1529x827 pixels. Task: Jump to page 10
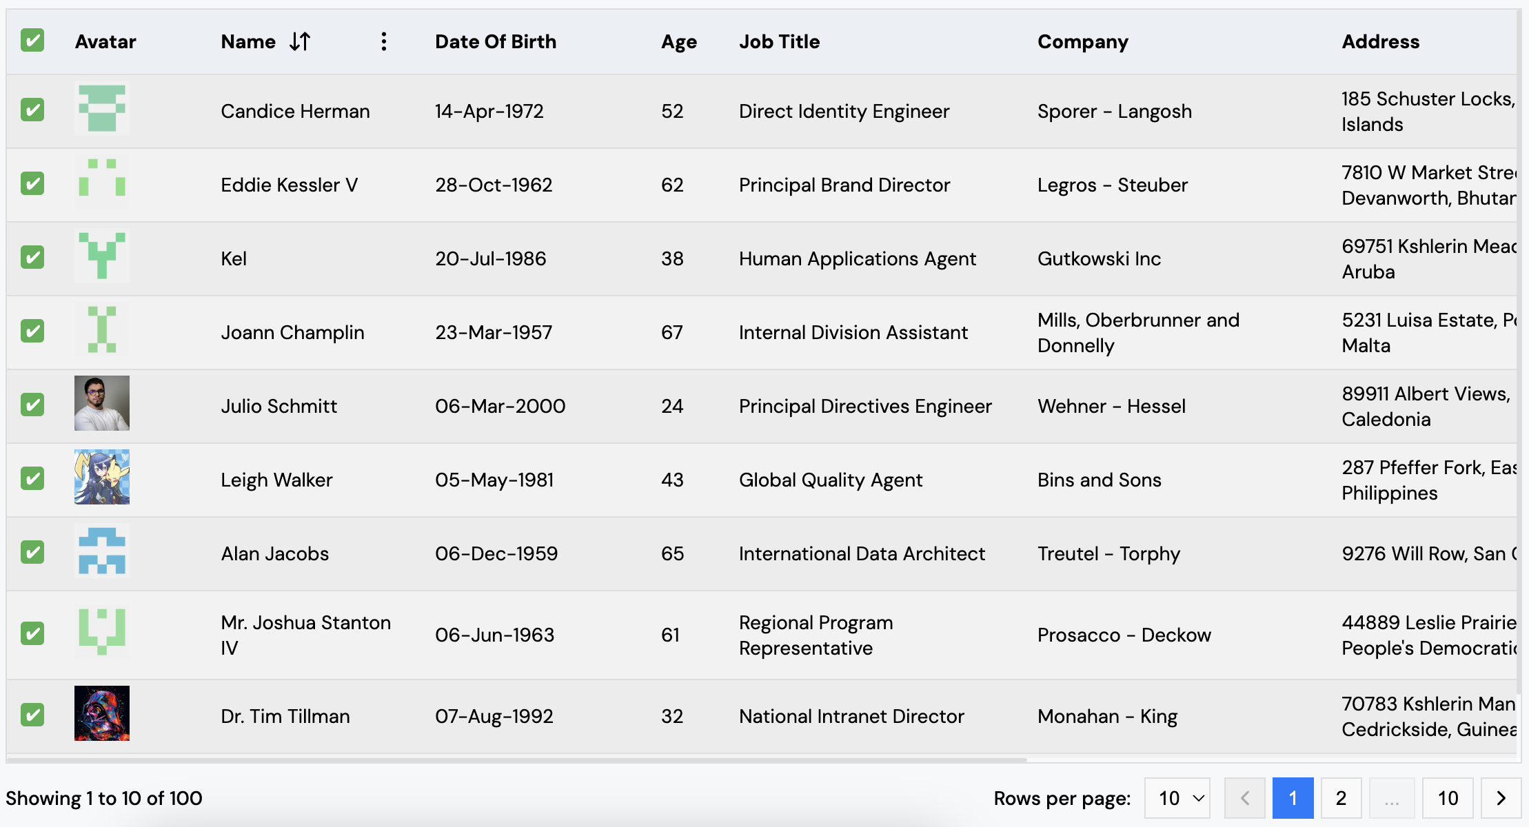(x=1448, y=798)
